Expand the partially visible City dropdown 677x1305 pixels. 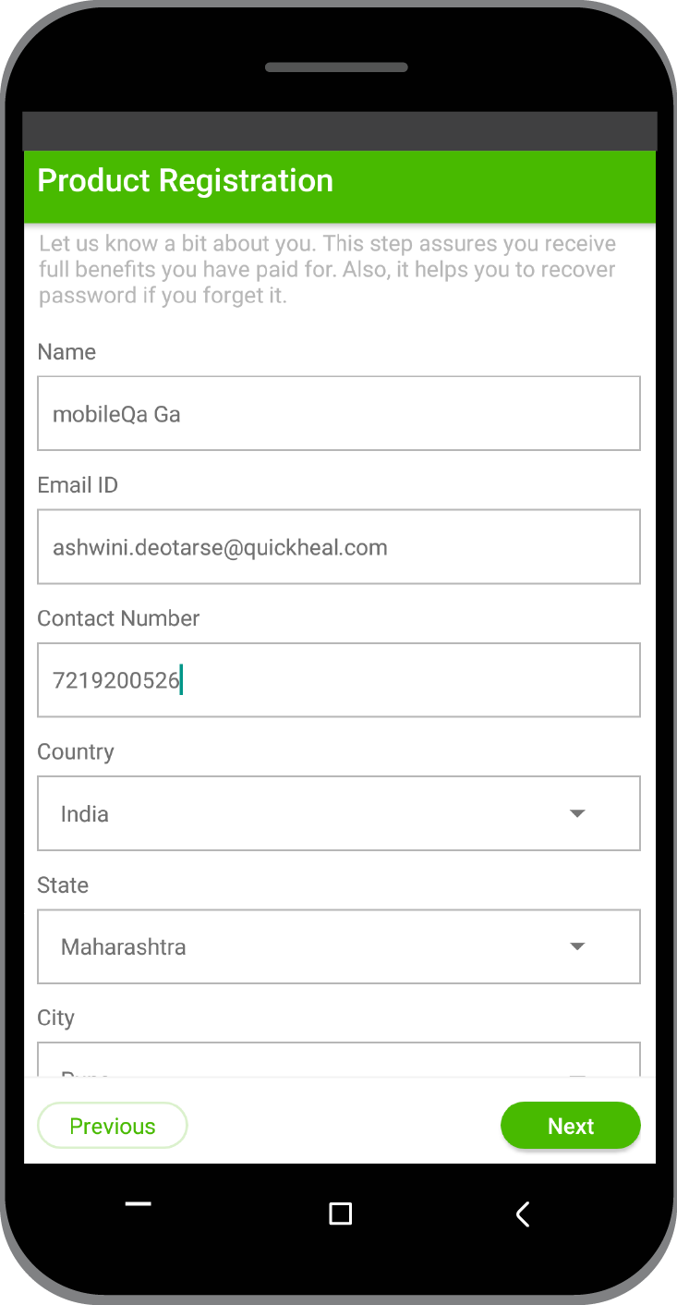click(339, 1059)
